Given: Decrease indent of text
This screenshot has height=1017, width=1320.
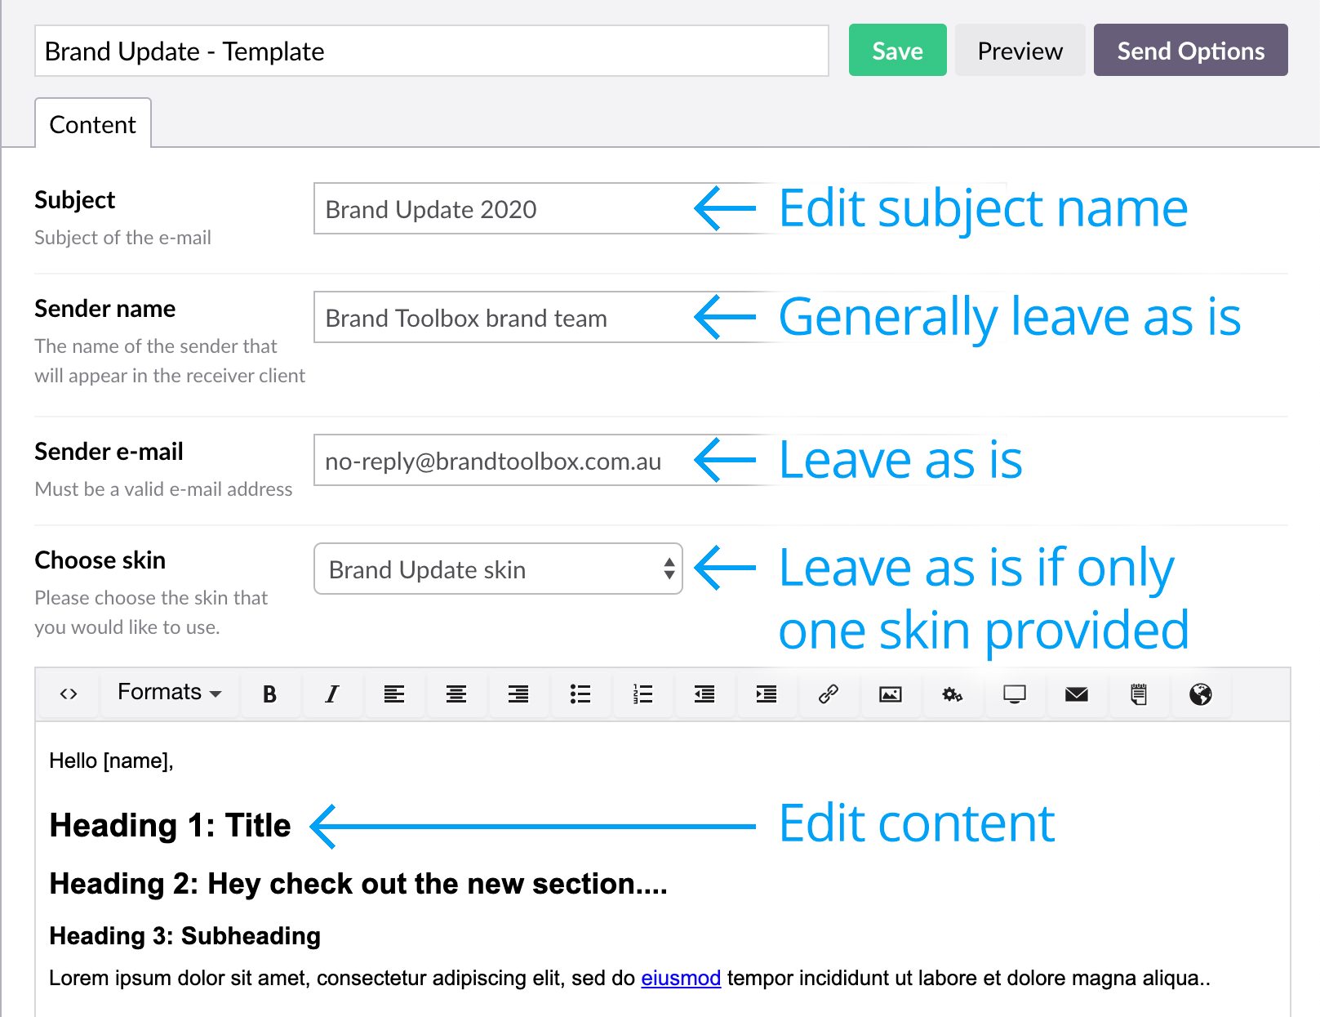Looking at the screenshot, I should (704, 694).
